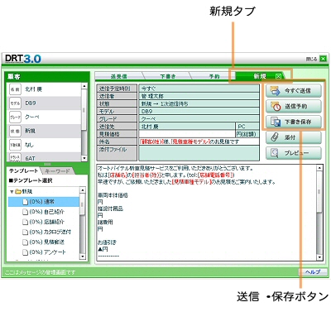Click the モデル icon beside DB9

click(x=15, y=103)
